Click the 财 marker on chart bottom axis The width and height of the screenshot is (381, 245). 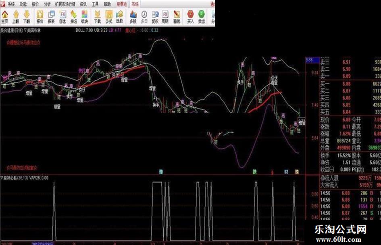(286, 172)
